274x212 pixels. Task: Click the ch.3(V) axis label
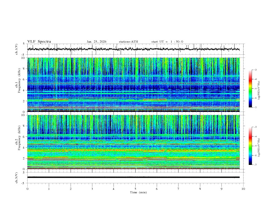tap(17, 177)
